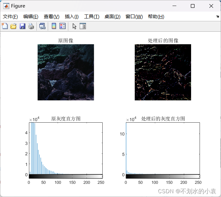The image size is (221, 197).
Task: Open the 插入(I) menu
Action: [x=71, y=17]
